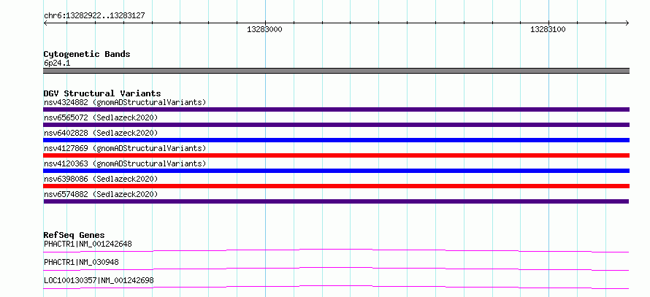
Task: Select the nsv6565072 Sedlazeck2020 variant bar
Action: pyautogui.click(x=336, y=125)
